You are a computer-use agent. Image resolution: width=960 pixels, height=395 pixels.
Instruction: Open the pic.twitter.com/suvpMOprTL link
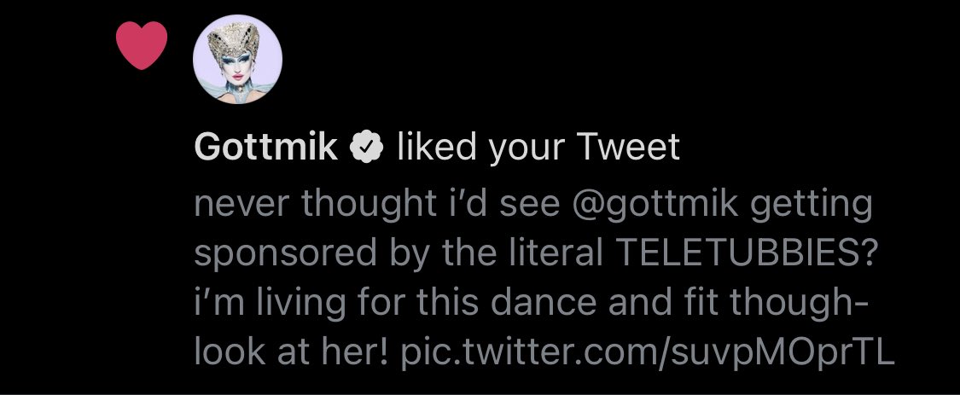tap(648, 352)
